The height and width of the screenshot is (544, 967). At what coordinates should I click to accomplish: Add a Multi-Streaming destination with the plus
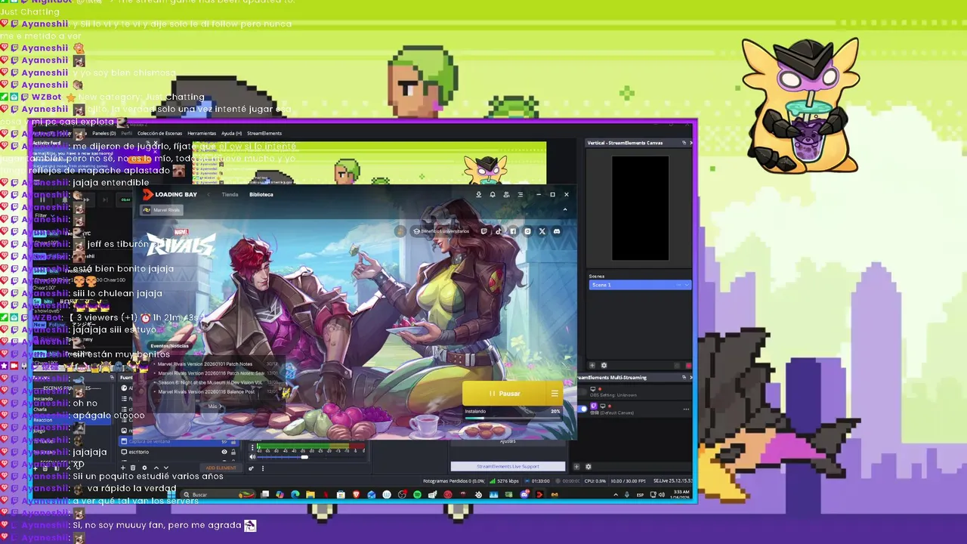pyautogui.click(x=576, y=466)
